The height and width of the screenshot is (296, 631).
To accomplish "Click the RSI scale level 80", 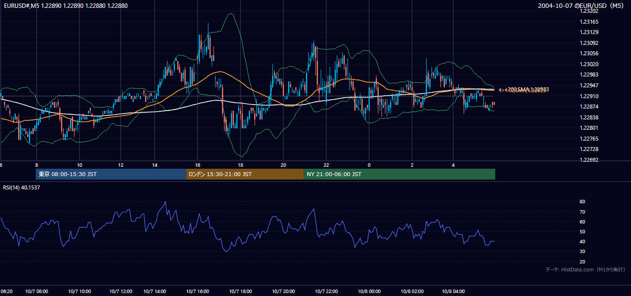I will click(x=582, y=202).
